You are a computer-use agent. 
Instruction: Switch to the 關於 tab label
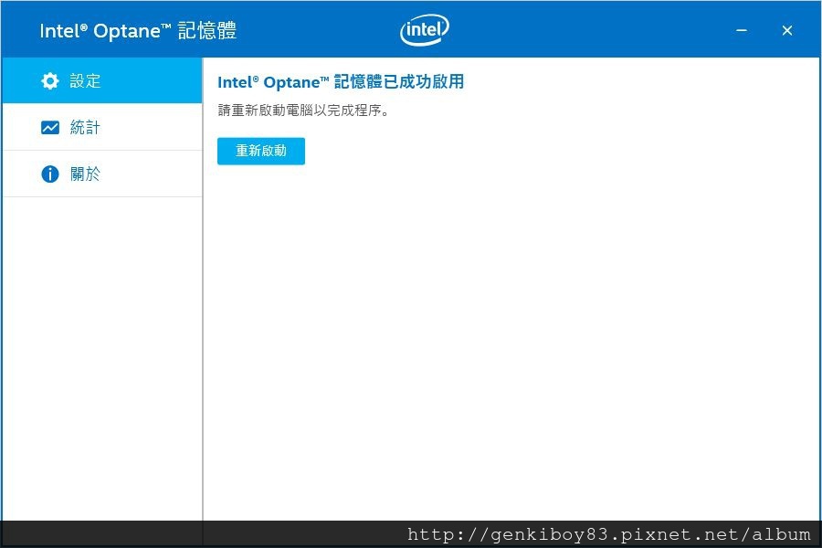(x=85, y=174)
